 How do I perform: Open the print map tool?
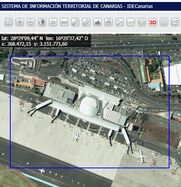tap(109, 22)
